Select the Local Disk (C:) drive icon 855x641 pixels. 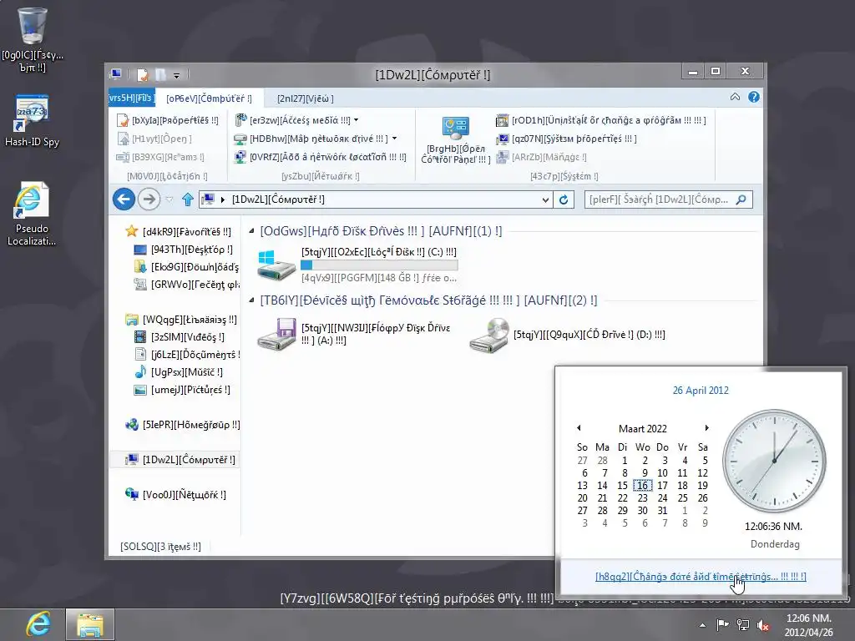(x=276, y=265)
